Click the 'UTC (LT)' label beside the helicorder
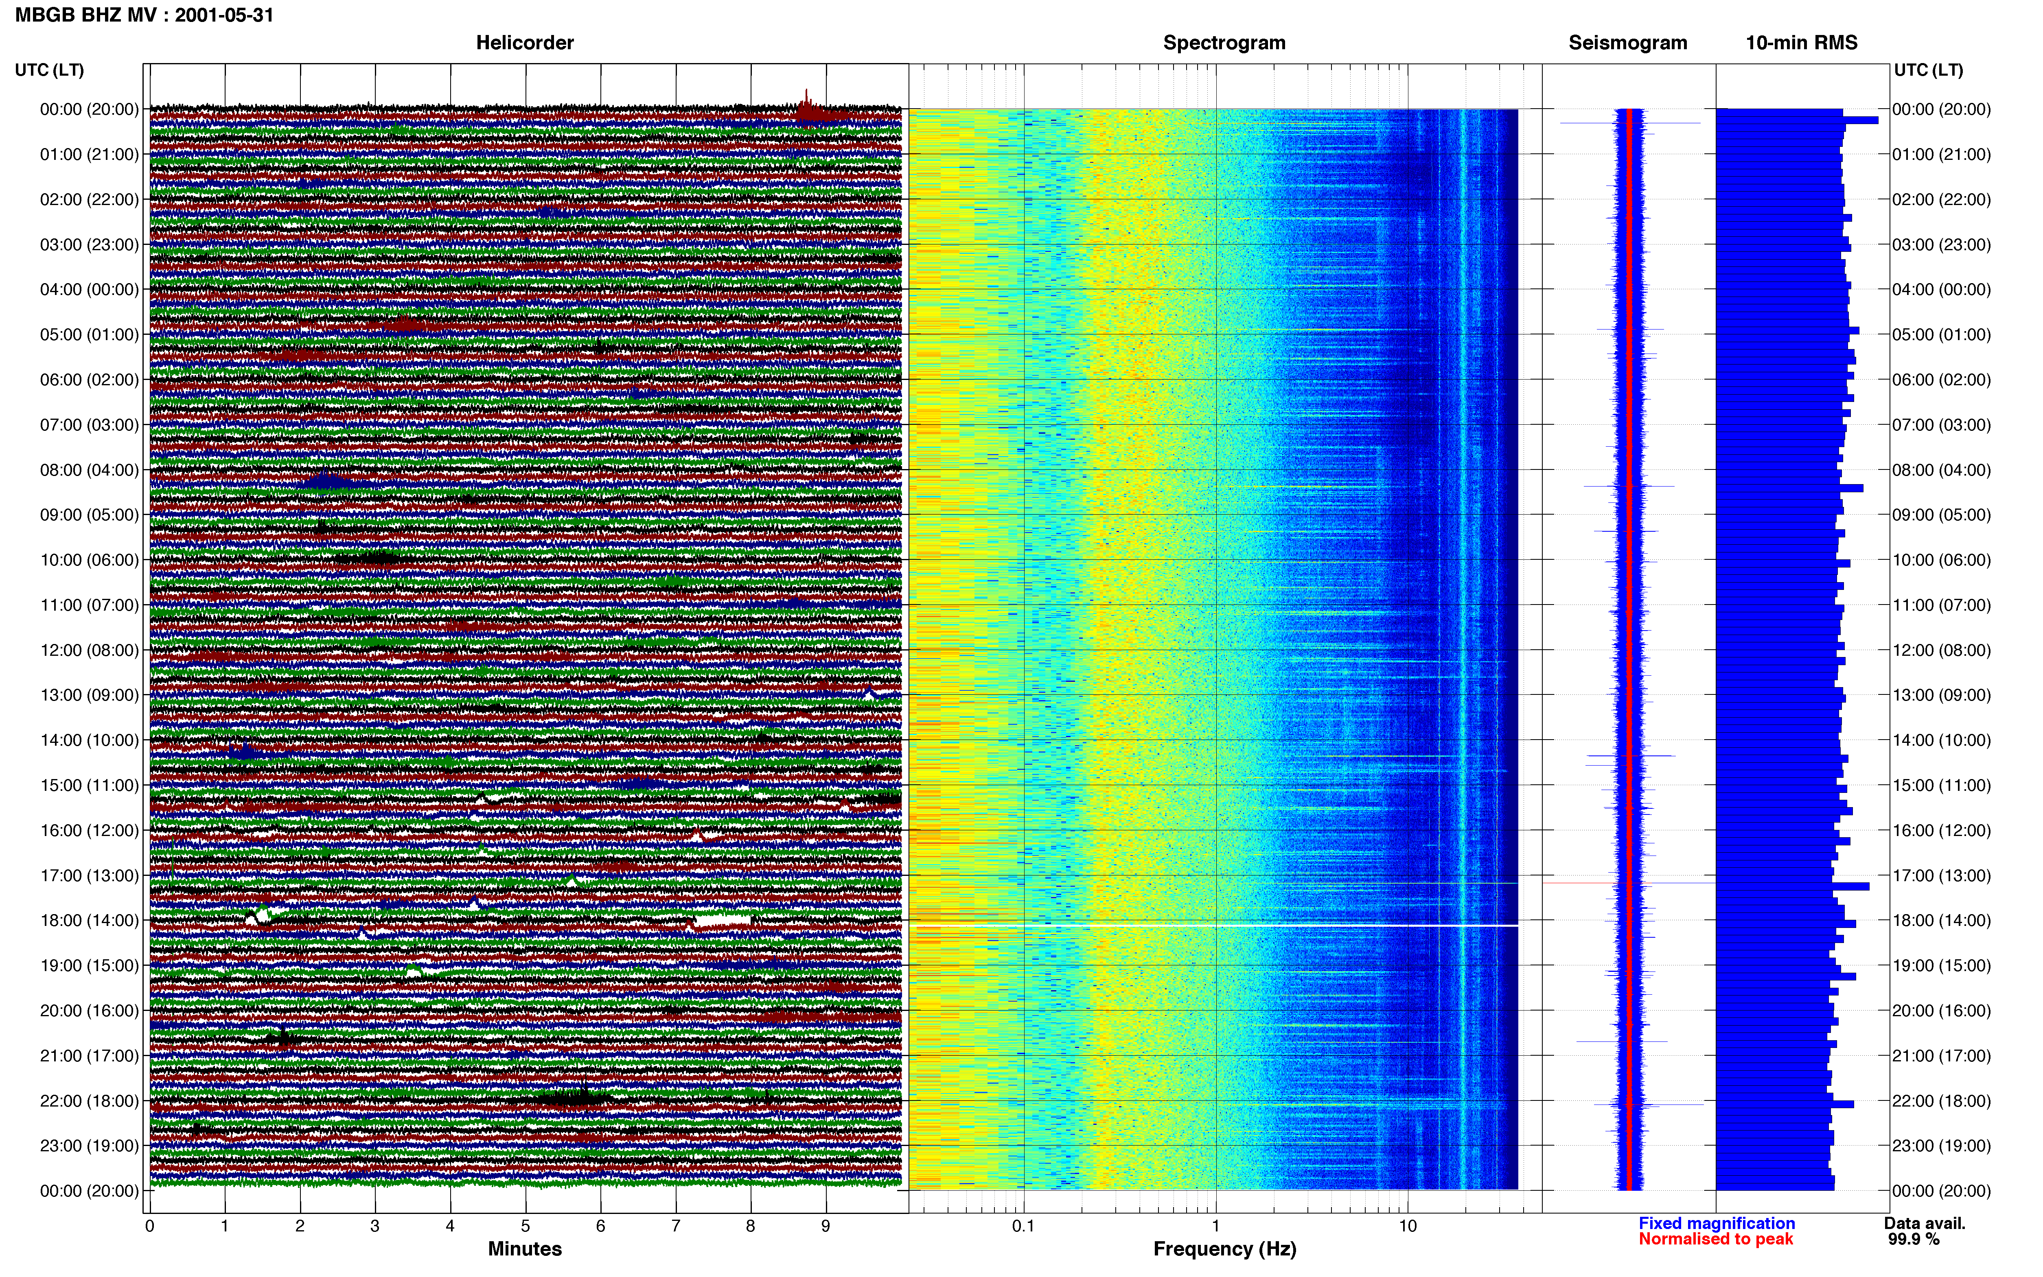This screenshot has width=2043, height=1277. coord(49,70)
